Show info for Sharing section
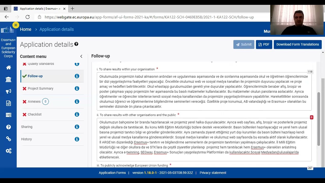Viewport: 325px width, 183px height. pos(77,127)
